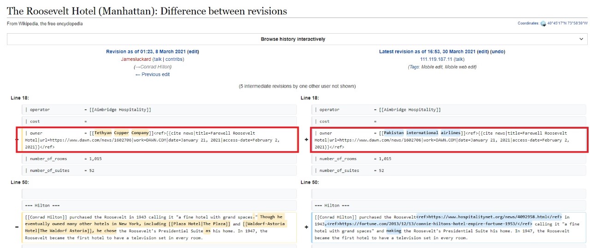The image size is (590, 248).
Task: Click left '| cost =' line
Action: [159, 121]
